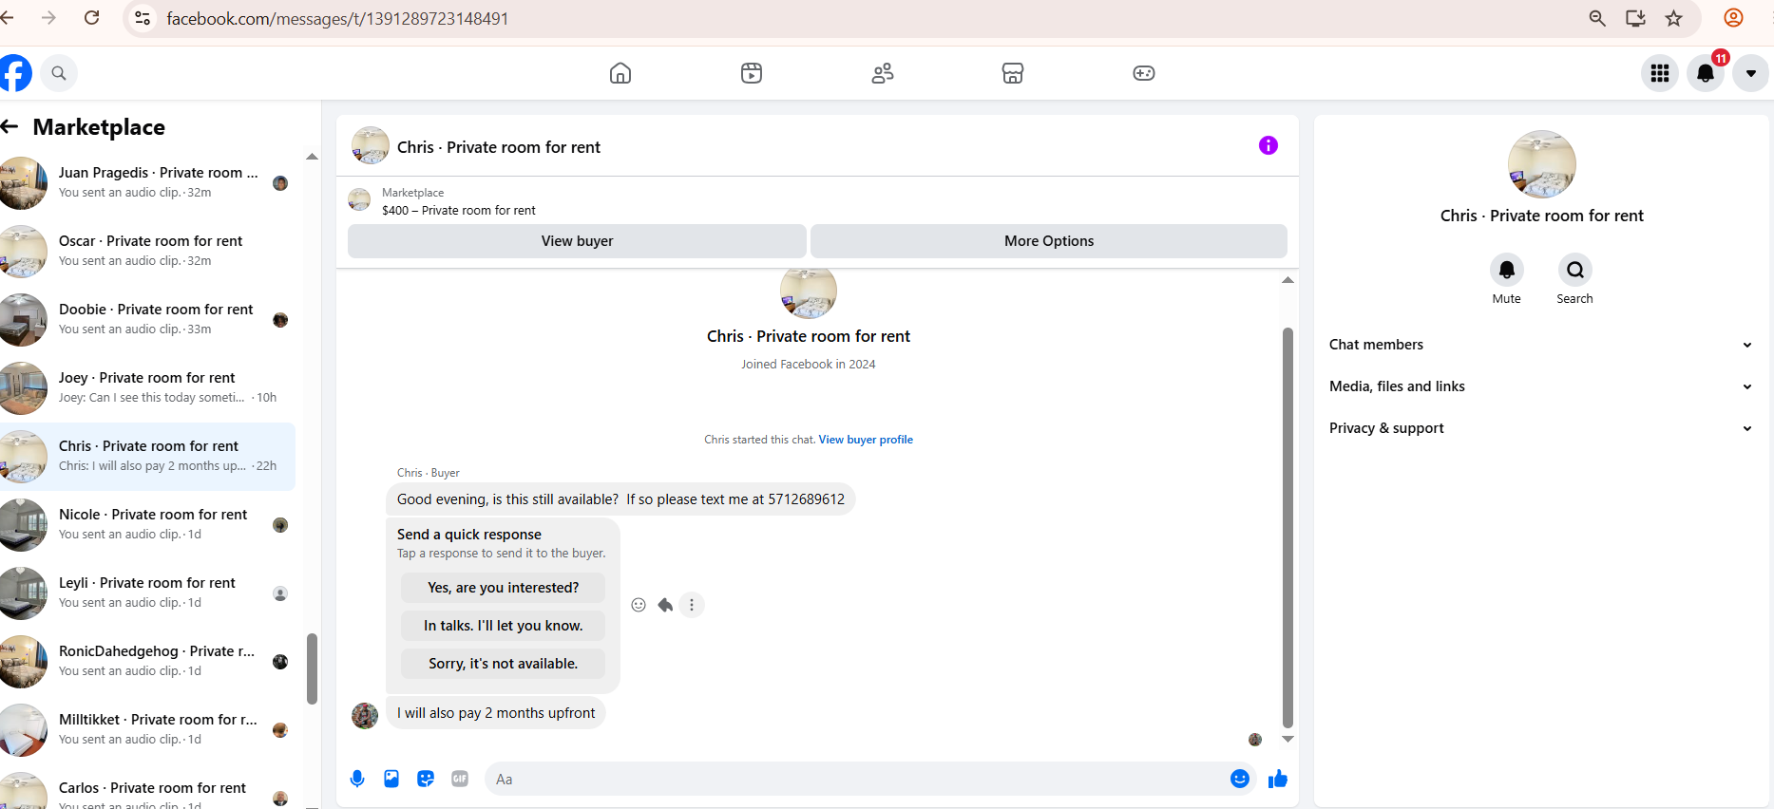The image size is (1774, 809).
Task: Open browser zoom magnifier icon
Action: point(1597,18)
